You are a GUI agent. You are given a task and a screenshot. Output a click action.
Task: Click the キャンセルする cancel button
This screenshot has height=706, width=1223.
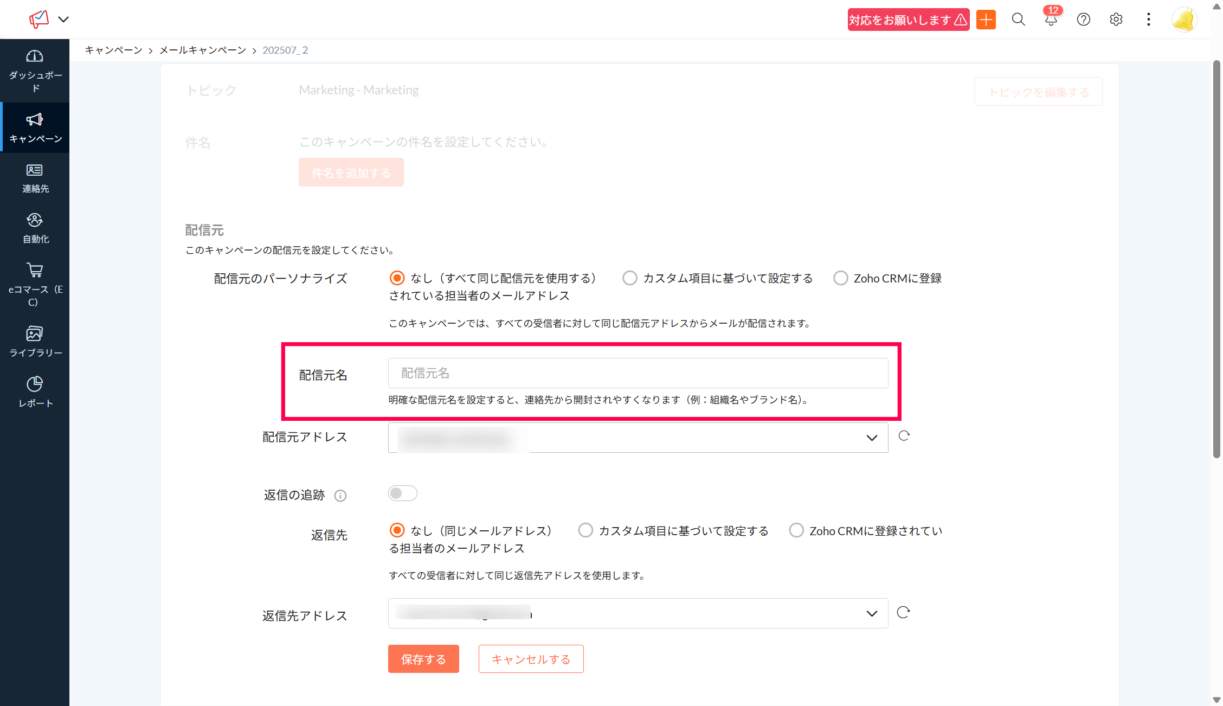[531, 659]
